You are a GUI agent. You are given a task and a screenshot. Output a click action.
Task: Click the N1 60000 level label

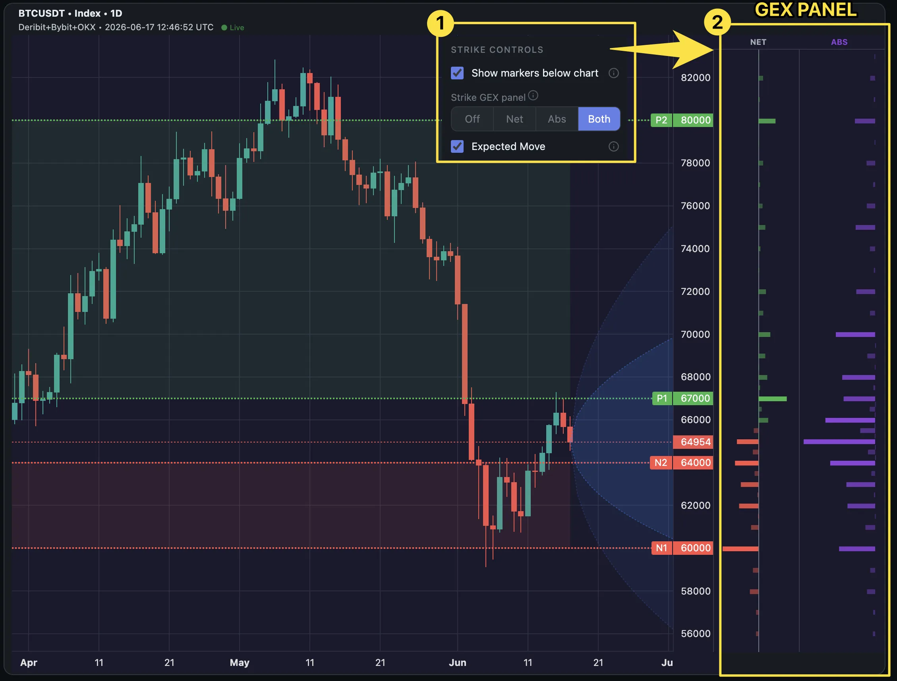click(x=682, y=548)
